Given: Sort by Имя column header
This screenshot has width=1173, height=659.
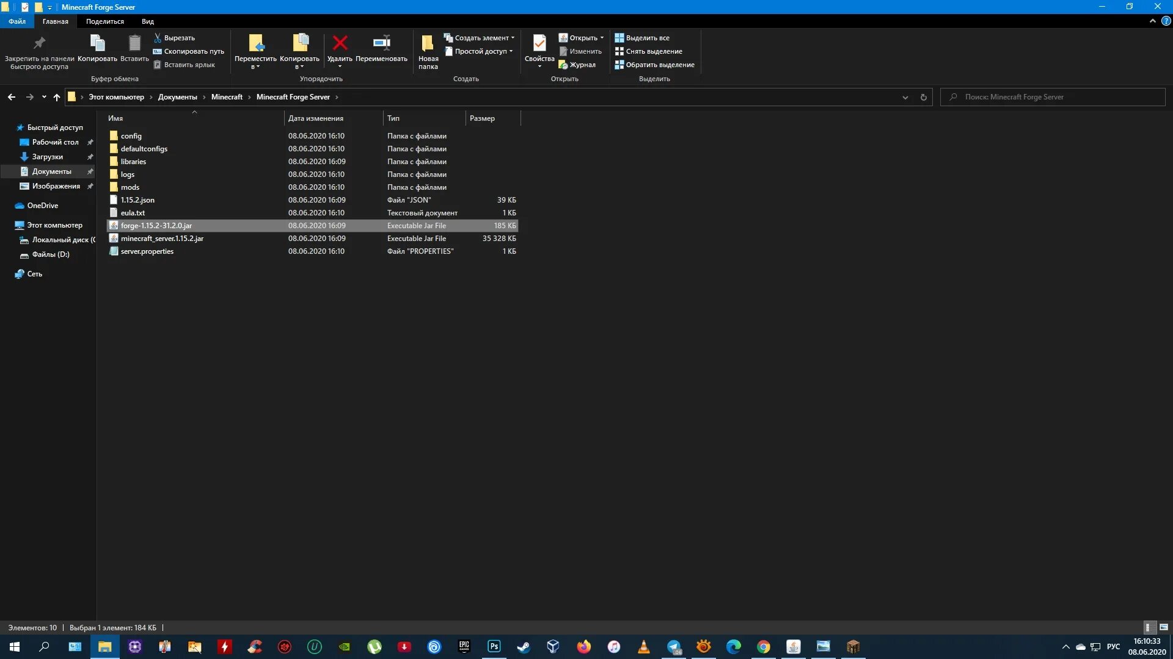Looking at the screenshot, I should pyautogui.click(x=194, y=118).
